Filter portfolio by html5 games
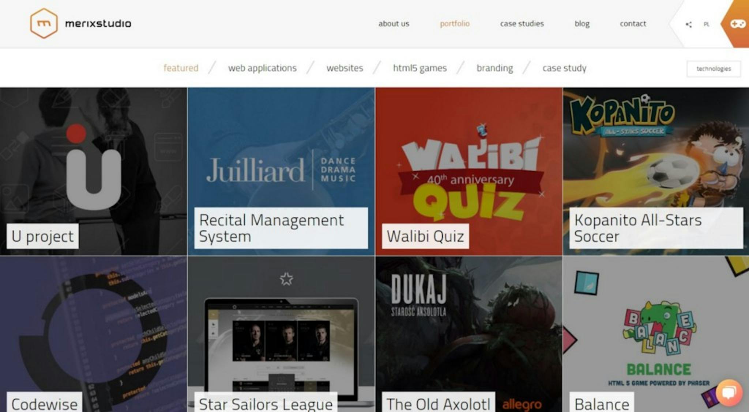749x412 pixels. click(420, 68)
